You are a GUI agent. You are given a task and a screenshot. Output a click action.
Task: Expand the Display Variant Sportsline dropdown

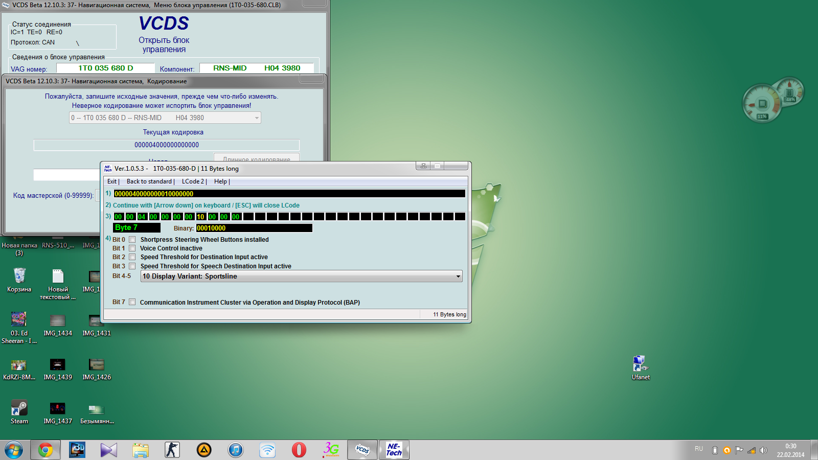click(x=458, y=277)
